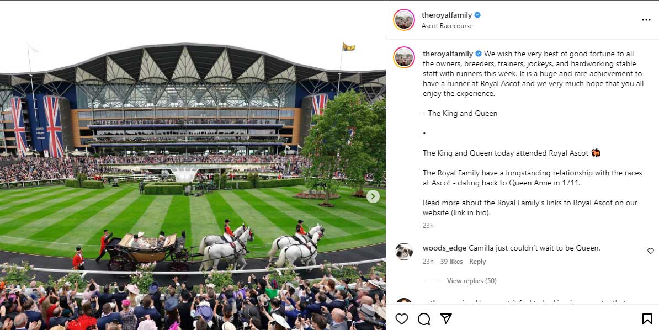Share the post via paper plane icon

tap(446, 319)
